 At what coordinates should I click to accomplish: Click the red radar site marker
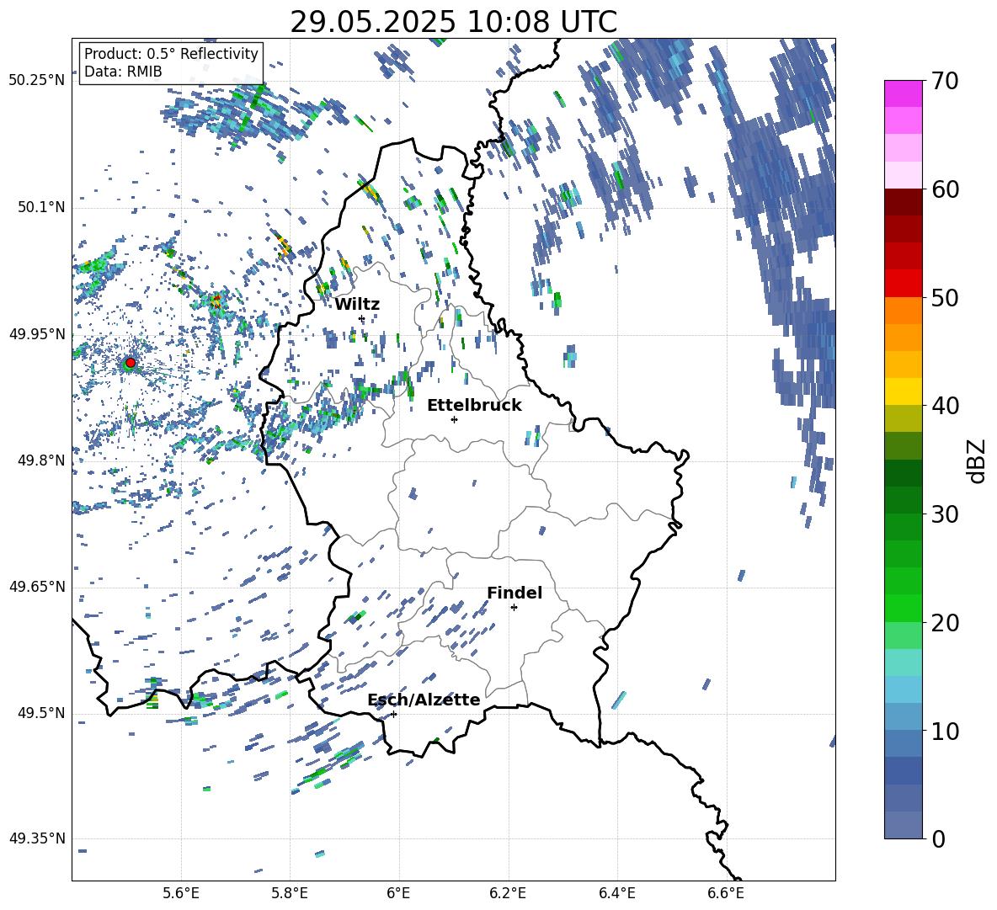(131, 363)
